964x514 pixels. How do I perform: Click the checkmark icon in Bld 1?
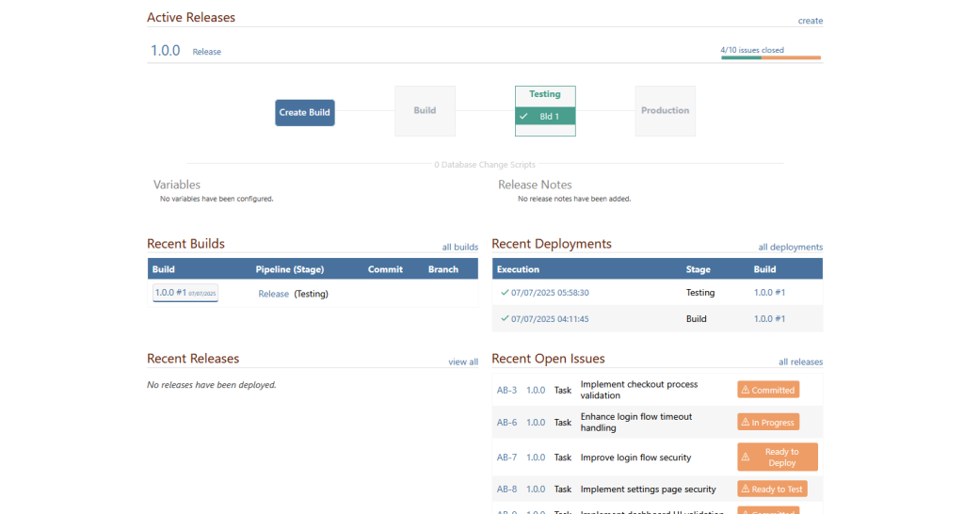pos(523,117)
